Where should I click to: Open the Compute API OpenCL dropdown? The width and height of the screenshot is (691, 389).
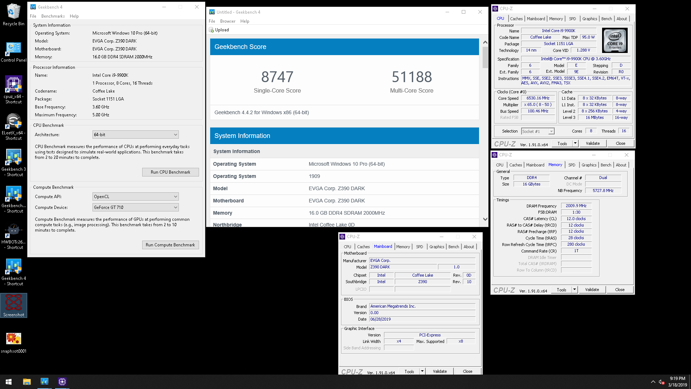tap(136, 197)
